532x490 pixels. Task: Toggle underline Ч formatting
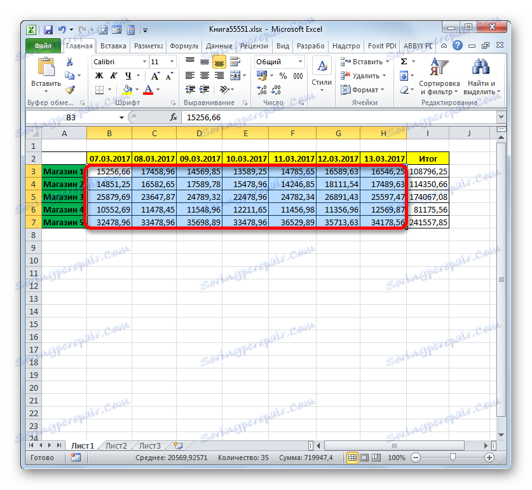click(128, 76)
